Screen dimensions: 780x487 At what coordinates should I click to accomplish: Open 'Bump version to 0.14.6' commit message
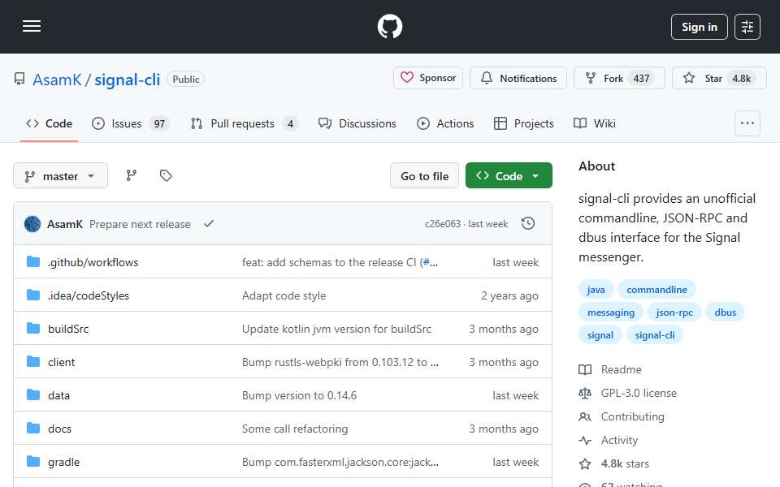299,395
